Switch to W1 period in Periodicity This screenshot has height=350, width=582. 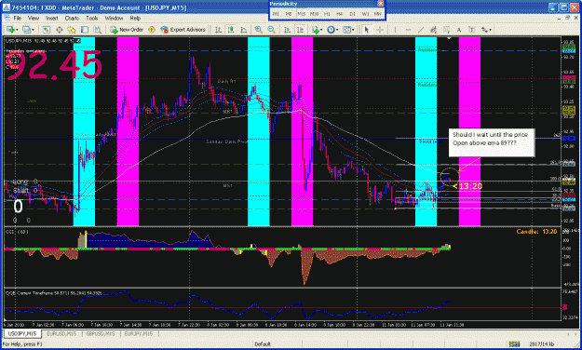(365, 14)
